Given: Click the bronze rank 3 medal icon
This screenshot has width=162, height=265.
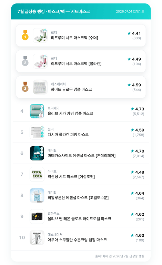Looking at the screenshot, I should [x=25, y=87].
